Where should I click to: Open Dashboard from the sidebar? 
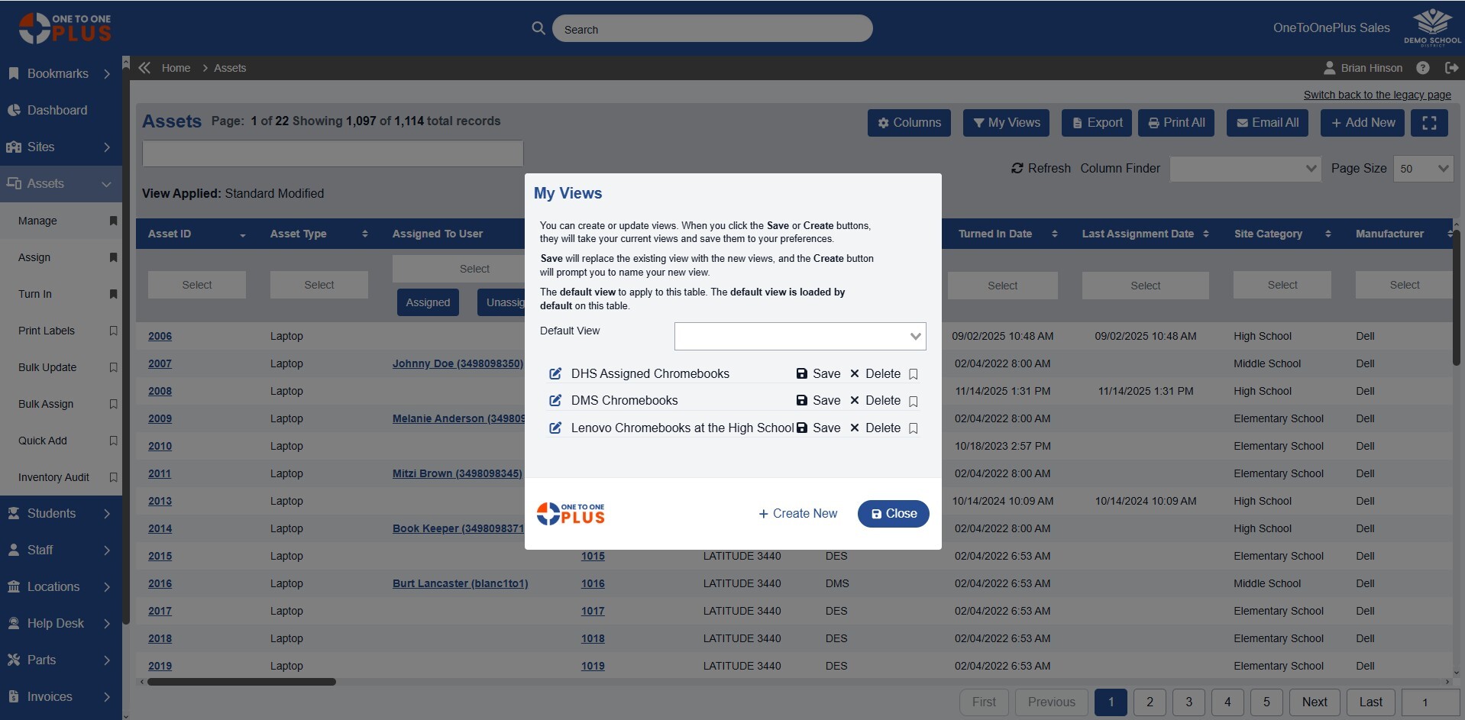pyautogui.click(x=57, y=111)
